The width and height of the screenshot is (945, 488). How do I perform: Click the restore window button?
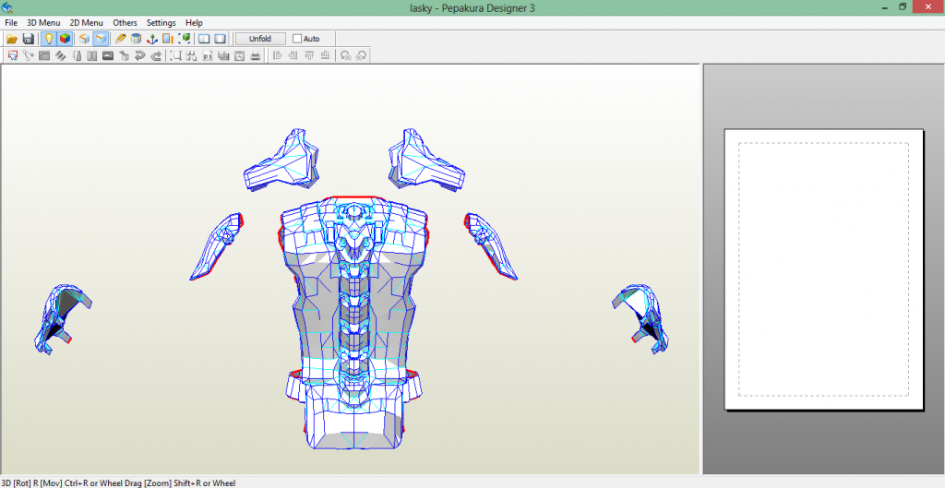(x=903, y=6)
